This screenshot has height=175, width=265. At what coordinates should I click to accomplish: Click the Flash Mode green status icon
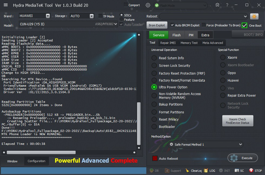pyautogui.click(x=157, y=6)
